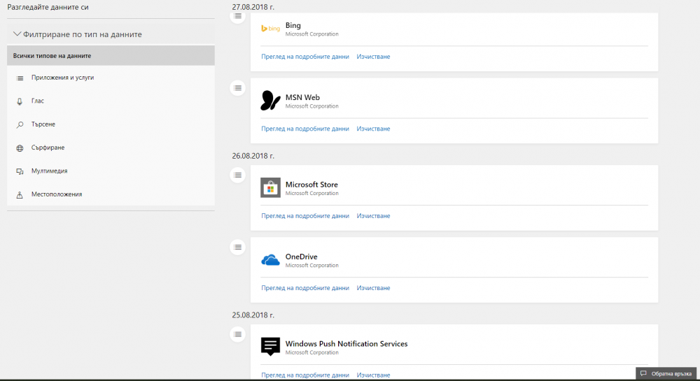This screenshot has width=700, height=381.
Task: Select 'Всички типове на данните' filter
Action: point(111,56)
